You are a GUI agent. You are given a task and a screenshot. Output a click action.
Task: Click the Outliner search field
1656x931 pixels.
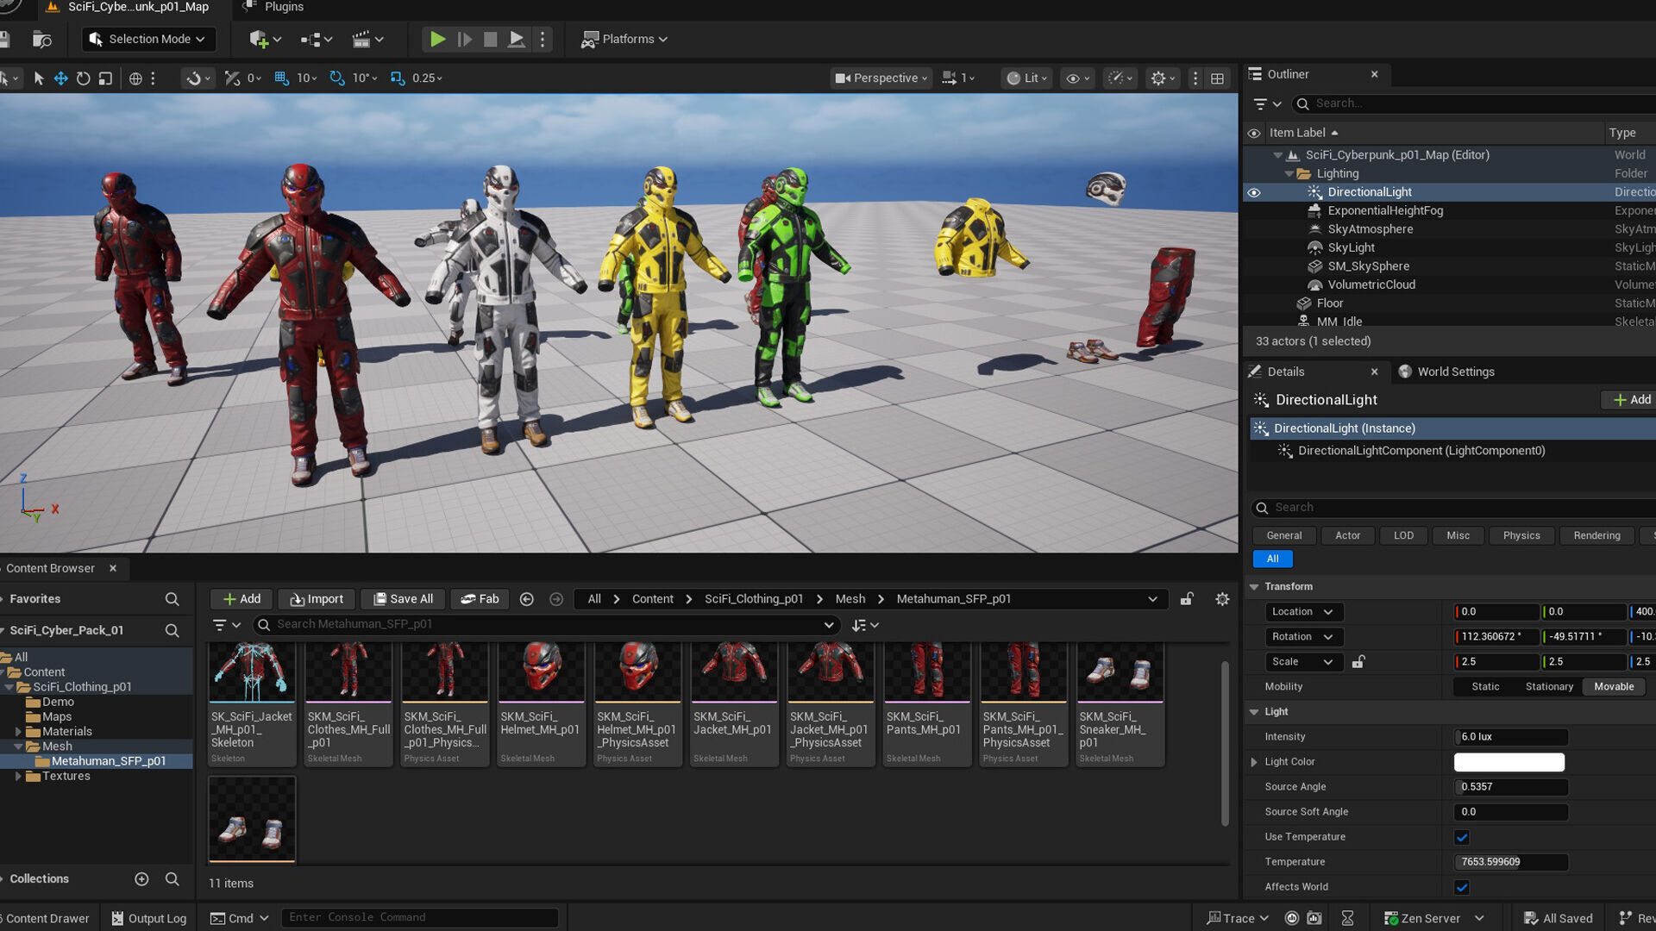[1475, 103]
